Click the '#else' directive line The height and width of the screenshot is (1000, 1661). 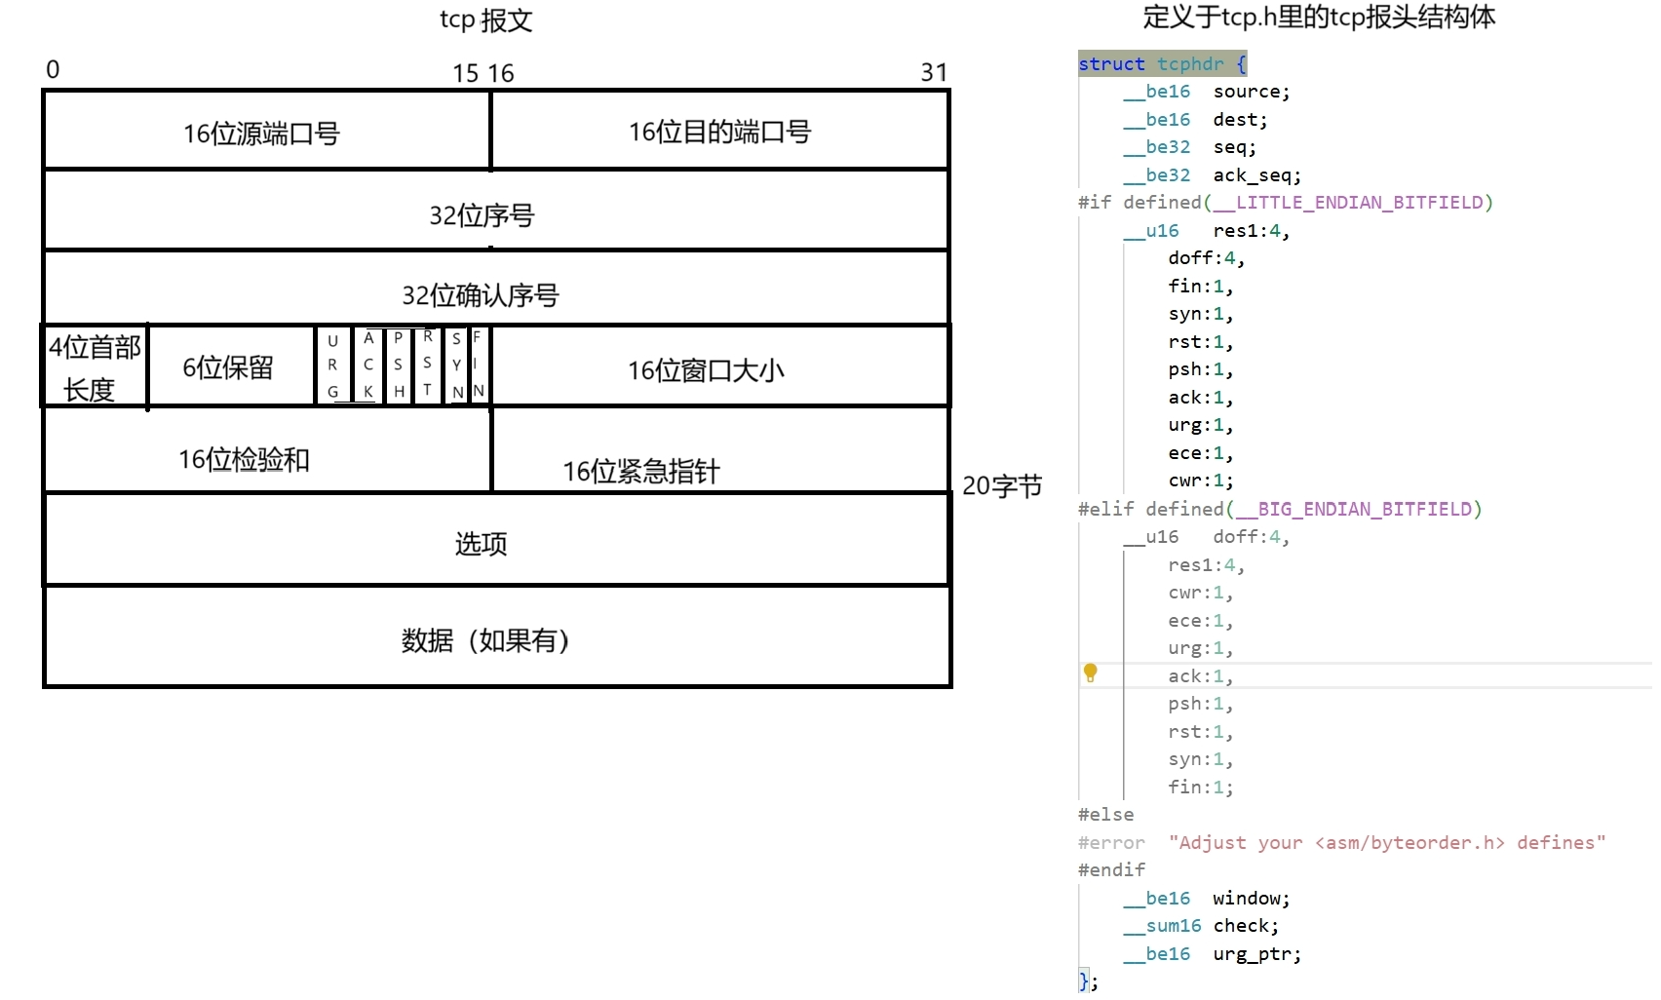[1105, 815]
